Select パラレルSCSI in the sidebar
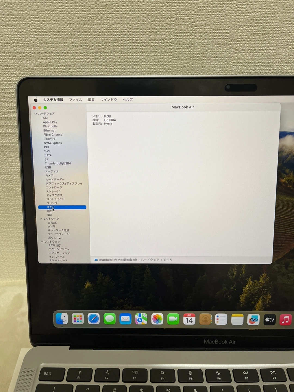This screenshot has width=294, height=392. [56, 199]
